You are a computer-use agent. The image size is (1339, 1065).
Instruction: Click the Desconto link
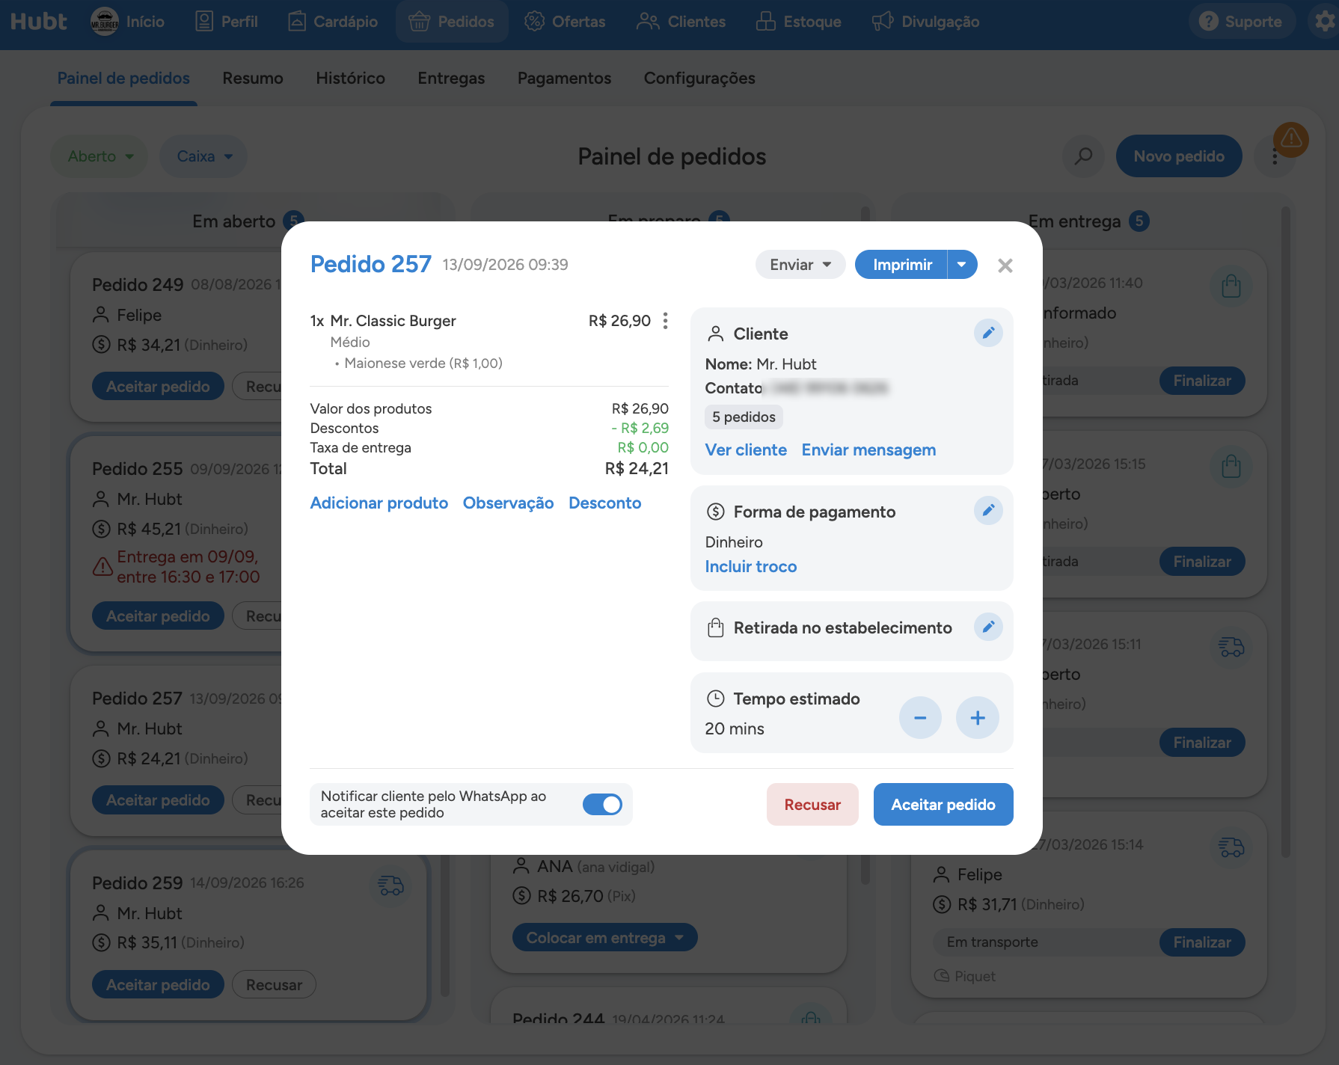[605, 503]
